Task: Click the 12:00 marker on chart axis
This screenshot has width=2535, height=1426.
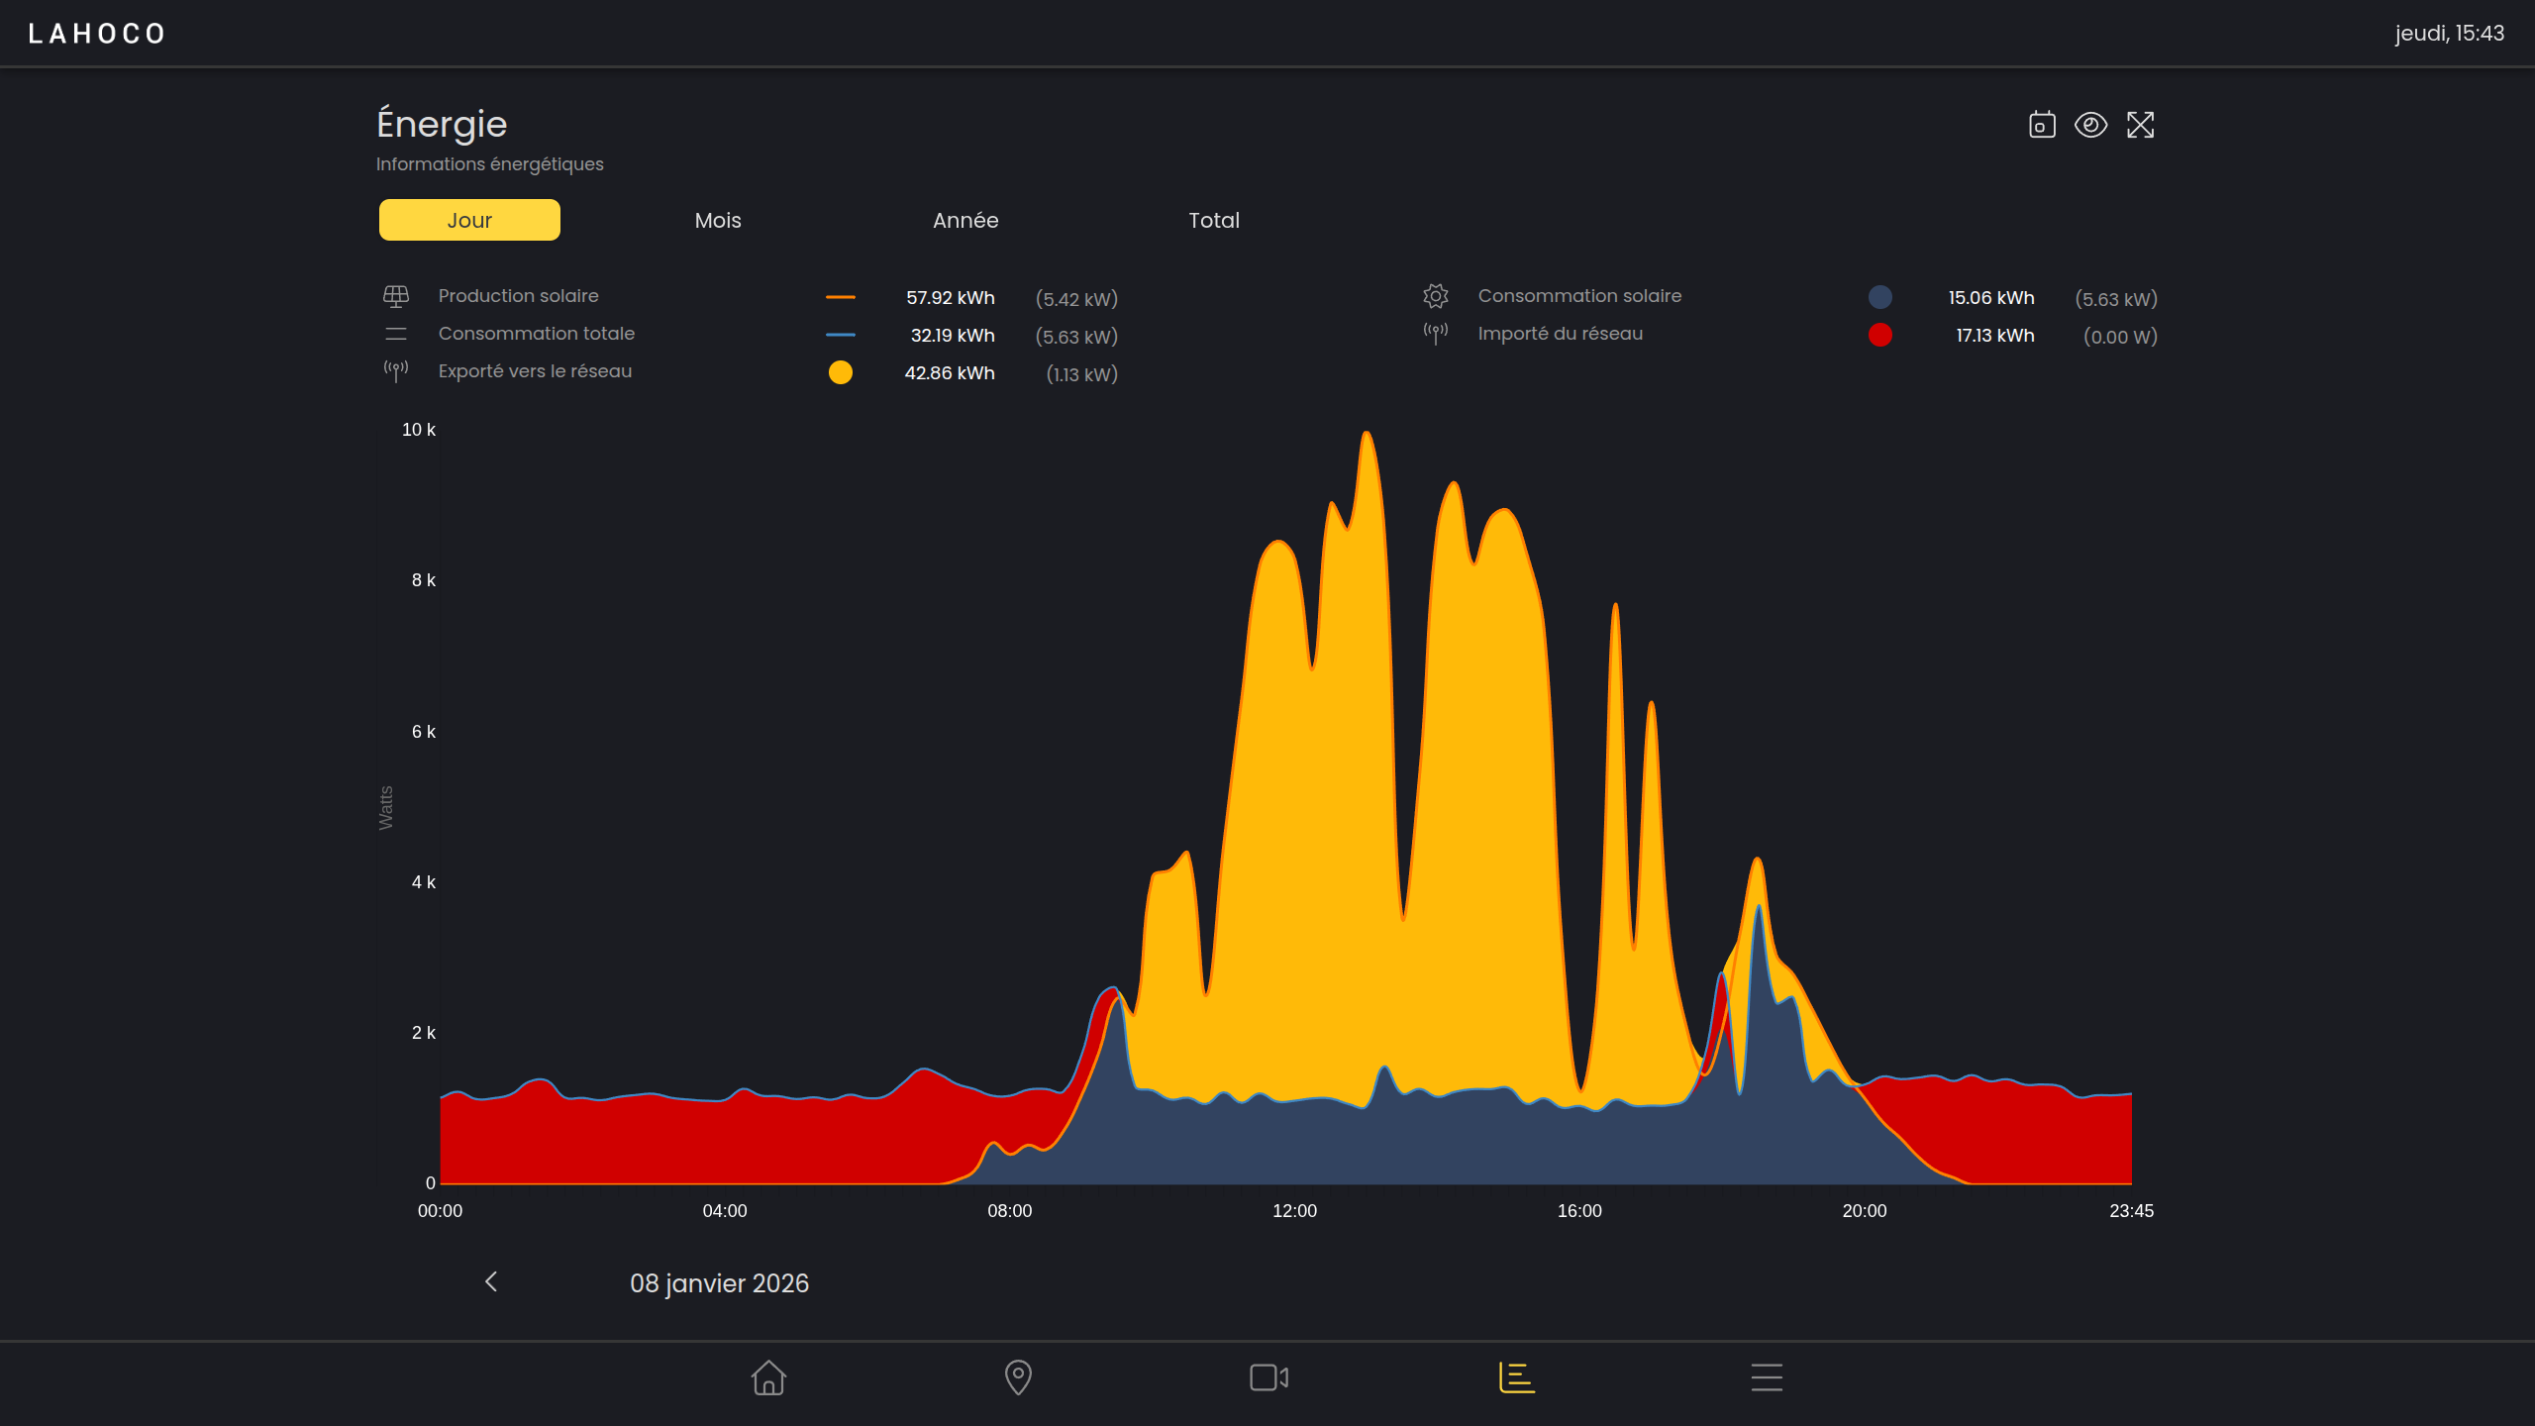Action: (1294, 1211)
